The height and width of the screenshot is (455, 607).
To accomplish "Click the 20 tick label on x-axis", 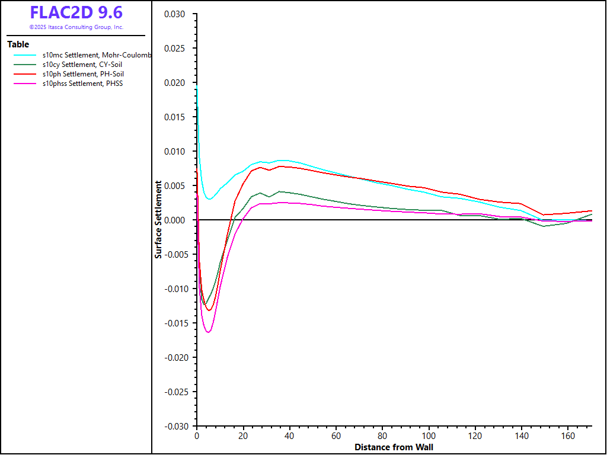I will (x=243, y=436).
